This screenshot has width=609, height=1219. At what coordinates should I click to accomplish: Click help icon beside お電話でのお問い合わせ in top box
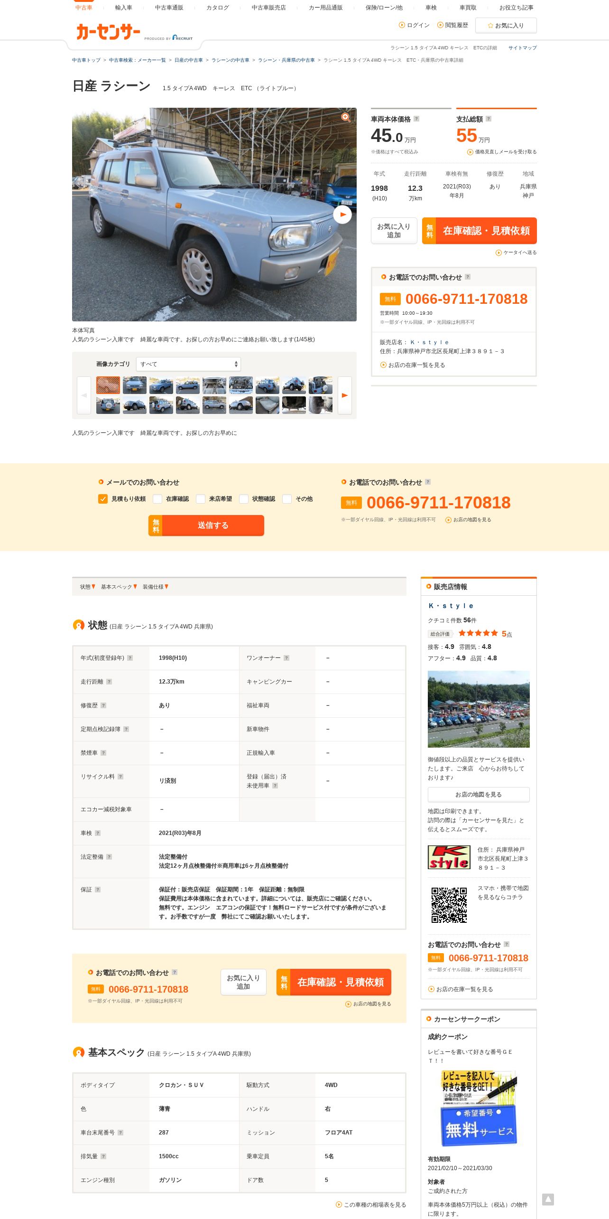click(x=468, y=277)
